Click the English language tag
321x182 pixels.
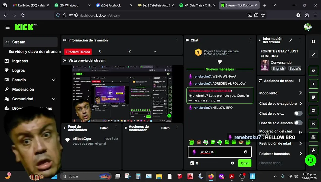point(278,69)
